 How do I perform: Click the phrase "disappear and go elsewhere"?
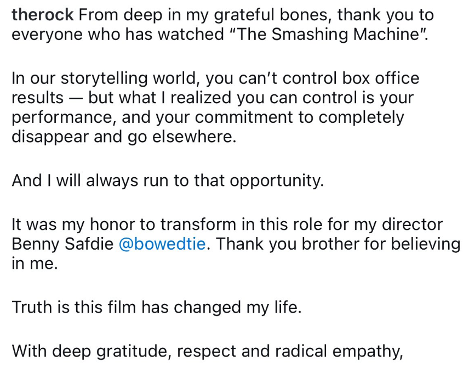(124, 137)
